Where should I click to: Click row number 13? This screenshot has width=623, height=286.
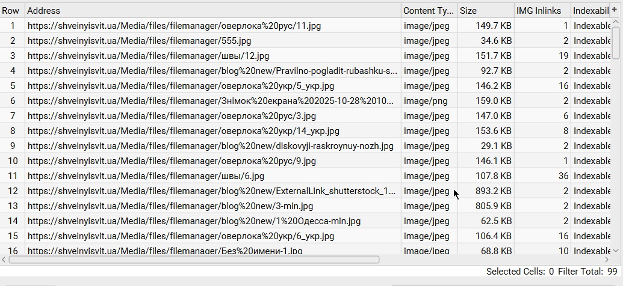[x=12, y=206]
